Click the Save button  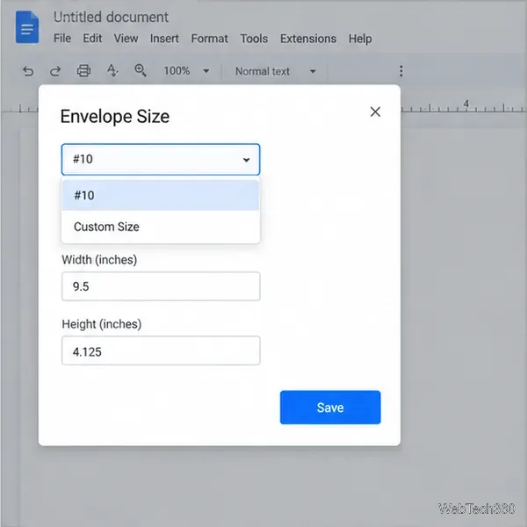tap(330, 408)
